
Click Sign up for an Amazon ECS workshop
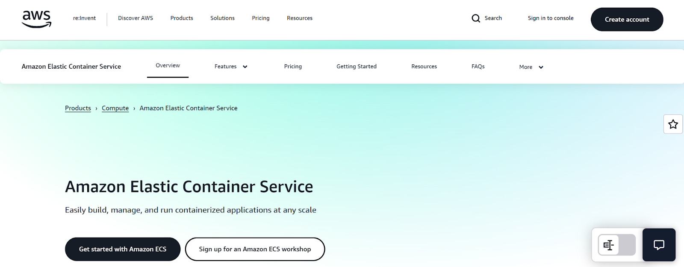click(255, 249)
